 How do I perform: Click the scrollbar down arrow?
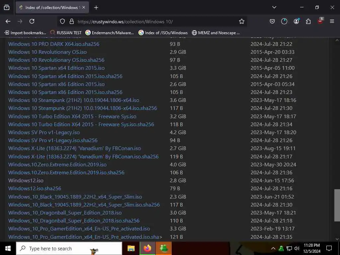point(337,239)
